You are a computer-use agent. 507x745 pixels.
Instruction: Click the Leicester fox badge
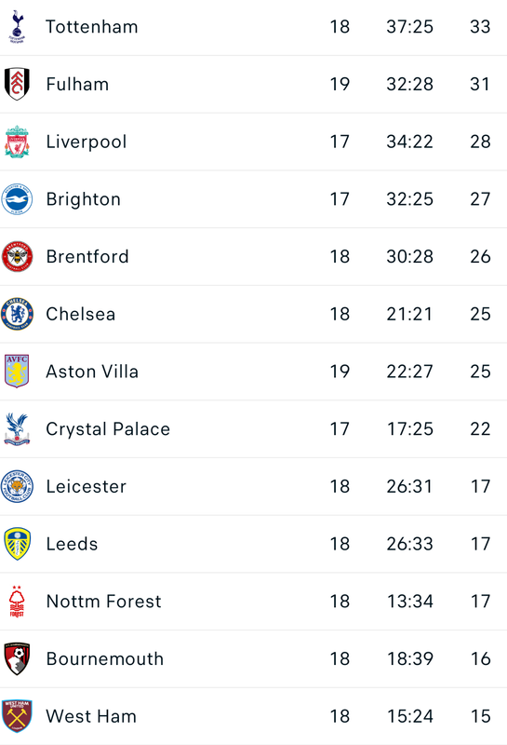[x=17, y=486]
